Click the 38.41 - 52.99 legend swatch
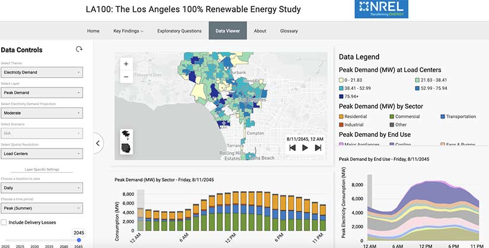 341,88
